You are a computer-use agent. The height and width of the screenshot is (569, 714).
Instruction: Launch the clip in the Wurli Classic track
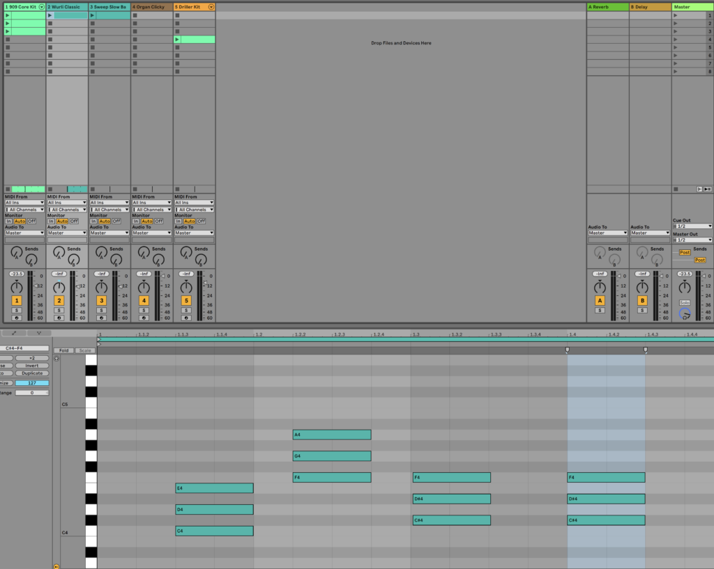[x=50, y=15]
